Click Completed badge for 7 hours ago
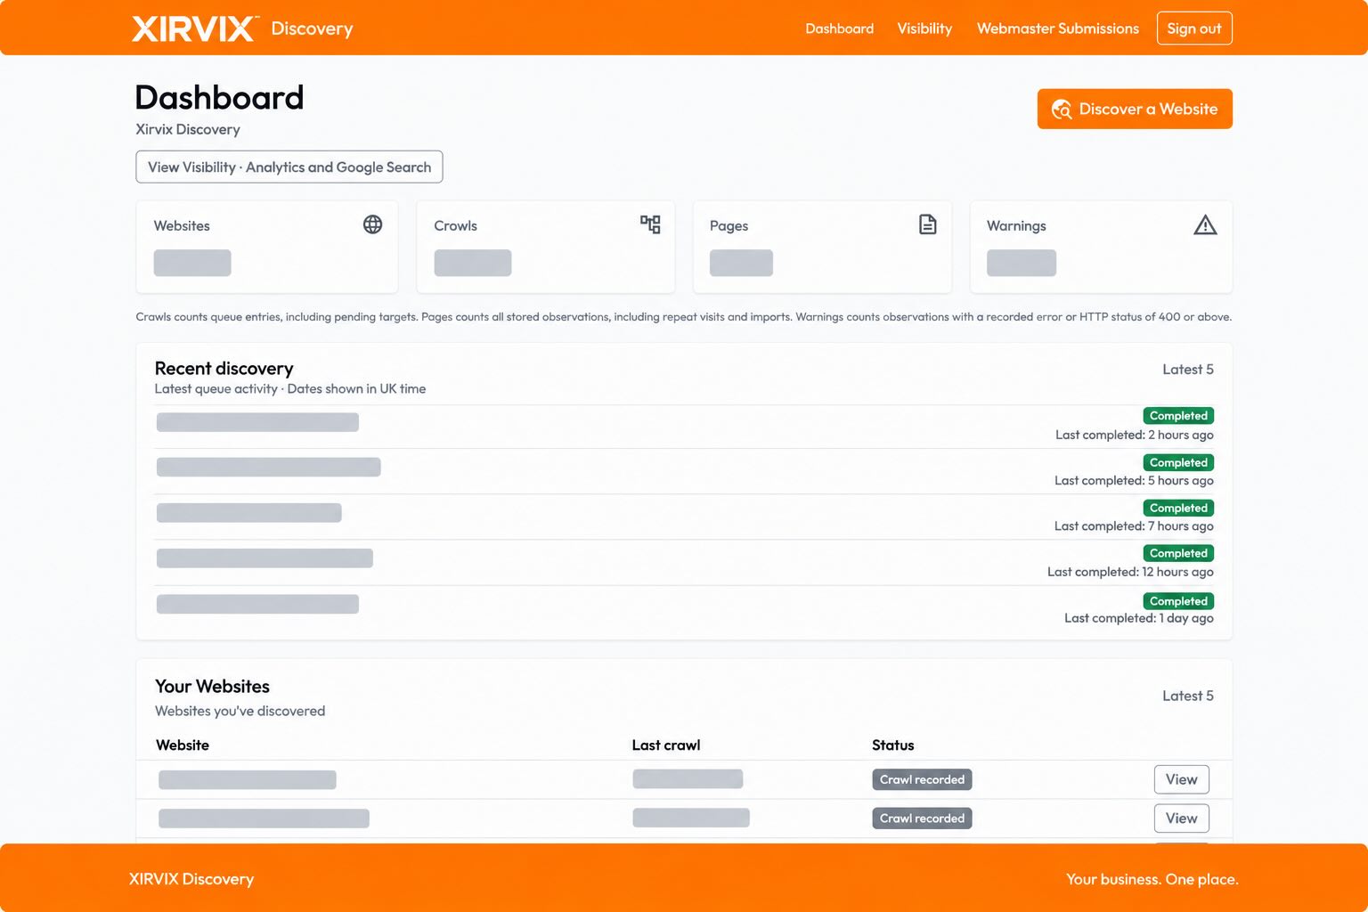 (1178, 508)
